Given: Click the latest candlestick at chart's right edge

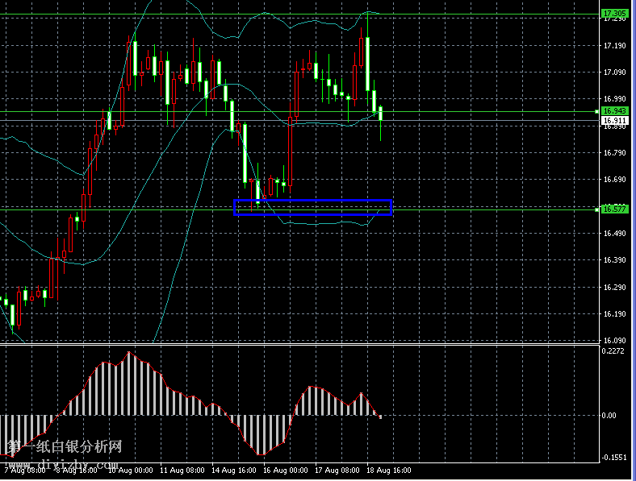Looking at the screenshot, I should (380, 114).
